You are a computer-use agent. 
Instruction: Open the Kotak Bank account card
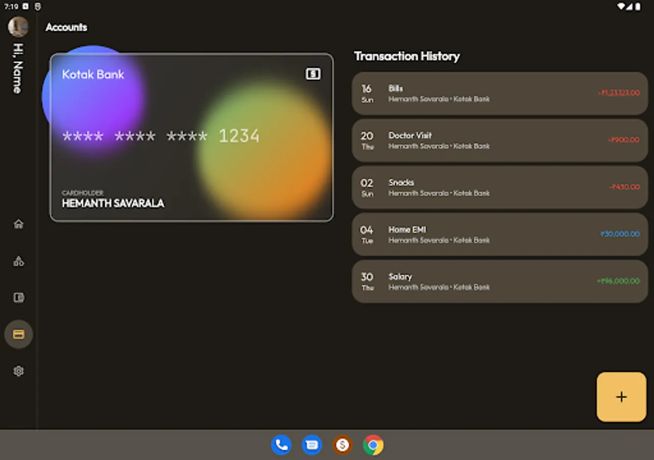pos(192,137)
